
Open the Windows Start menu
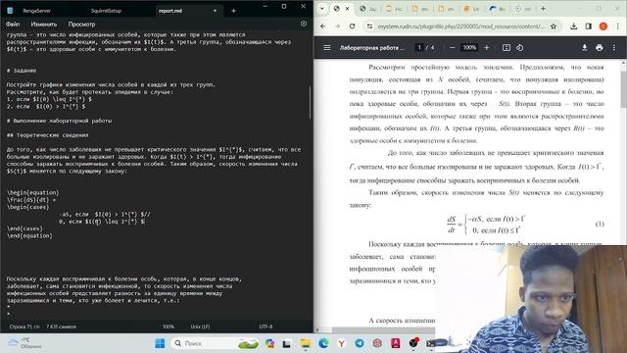[160, 343]
